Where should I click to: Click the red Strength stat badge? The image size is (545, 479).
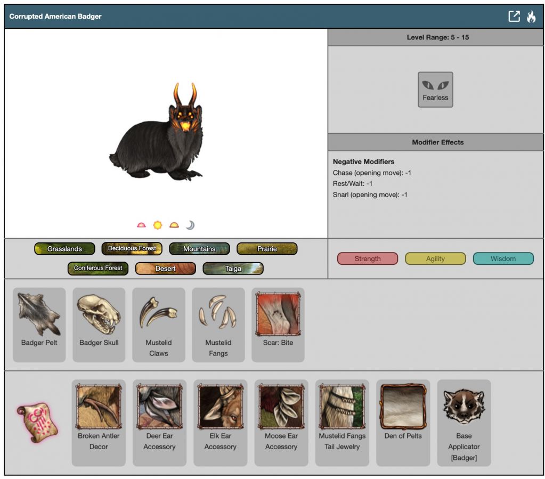[x=367, y=259]
